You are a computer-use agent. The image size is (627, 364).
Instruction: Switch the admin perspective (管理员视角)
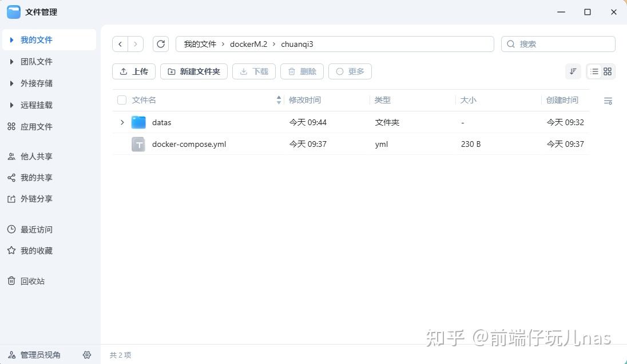click(x=34, y=355)
